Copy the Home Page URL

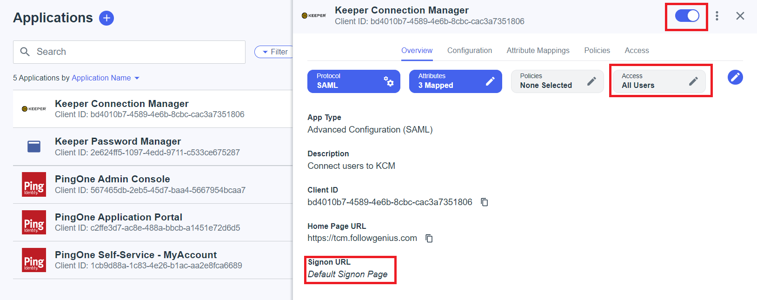pos(429,238)
